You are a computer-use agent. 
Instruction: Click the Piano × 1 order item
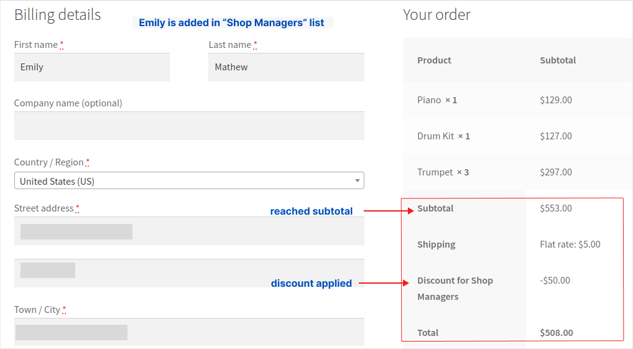tap(437, 100)
